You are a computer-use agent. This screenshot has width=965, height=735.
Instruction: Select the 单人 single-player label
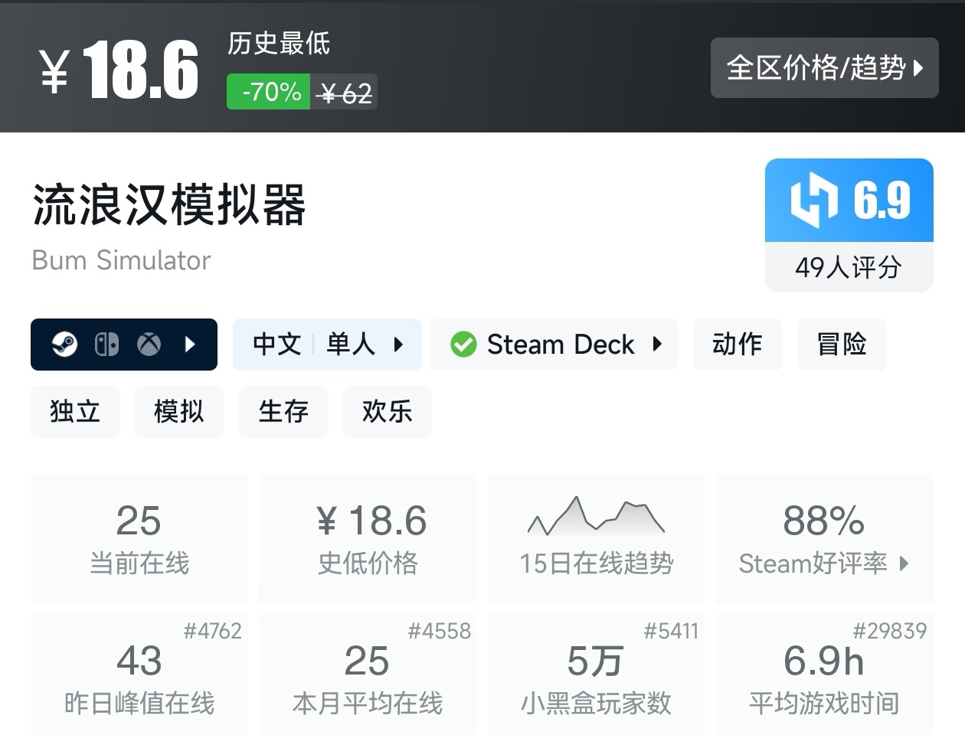(x=351, y=345)
